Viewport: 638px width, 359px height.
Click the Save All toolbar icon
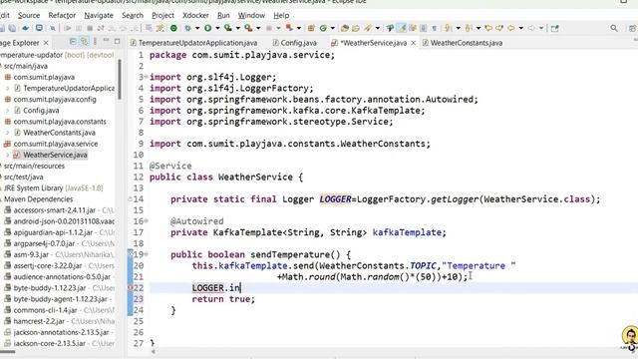(12, 28)
